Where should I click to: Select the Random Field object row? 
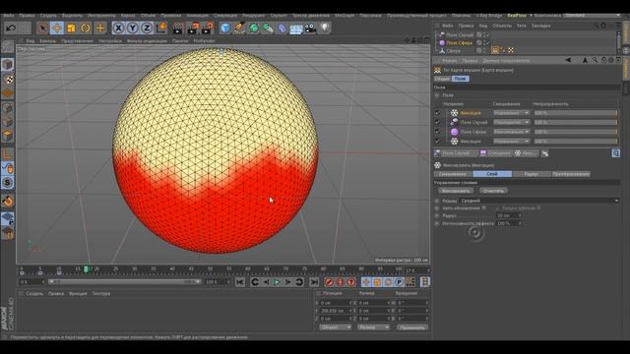460,35
